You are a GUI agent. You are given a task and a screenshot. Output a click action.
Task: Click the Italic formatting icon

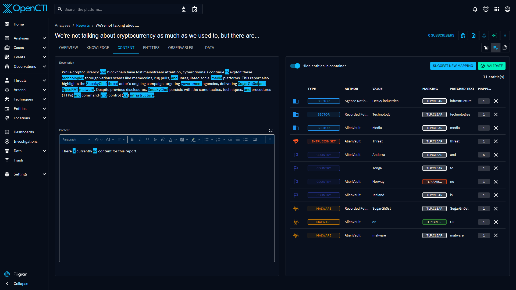[x=140, y=139]
